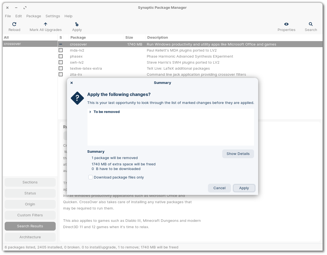
Task: Toggle the phasex package checkbox
Action: (x=61, y=56)
